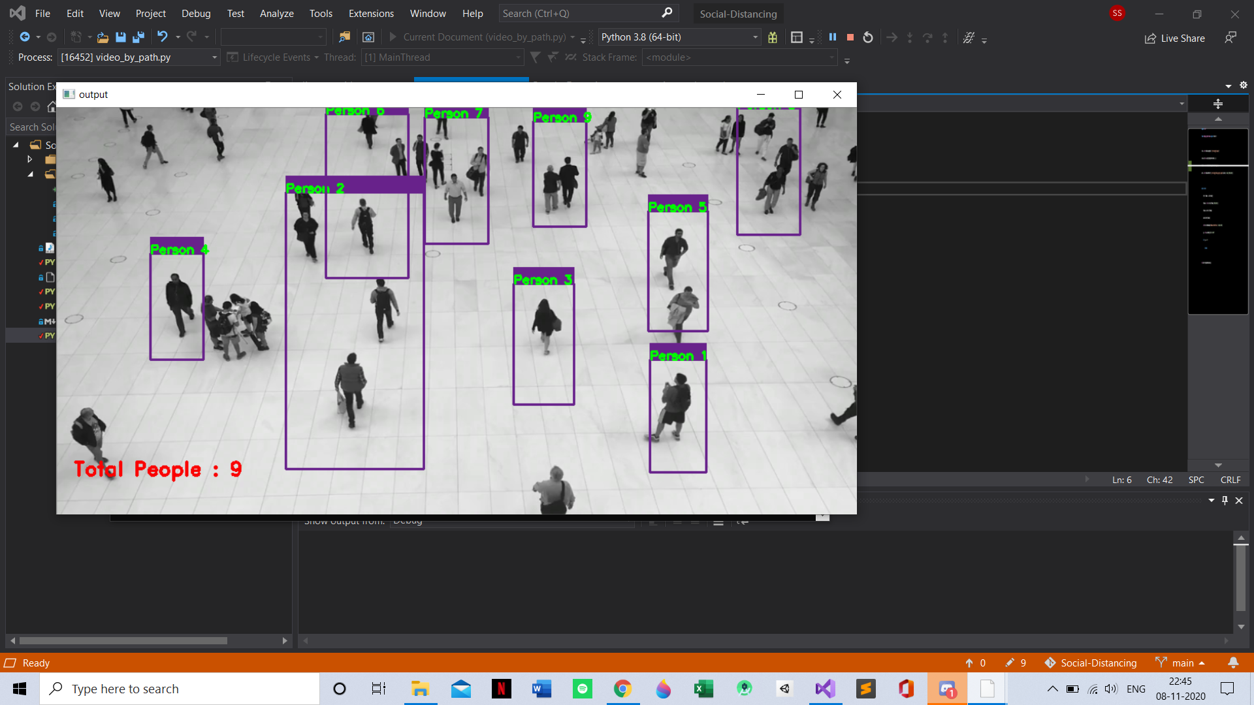Click the Restart debugging icon
Viewport: 1254px width, 705px height.
point(868,37)
